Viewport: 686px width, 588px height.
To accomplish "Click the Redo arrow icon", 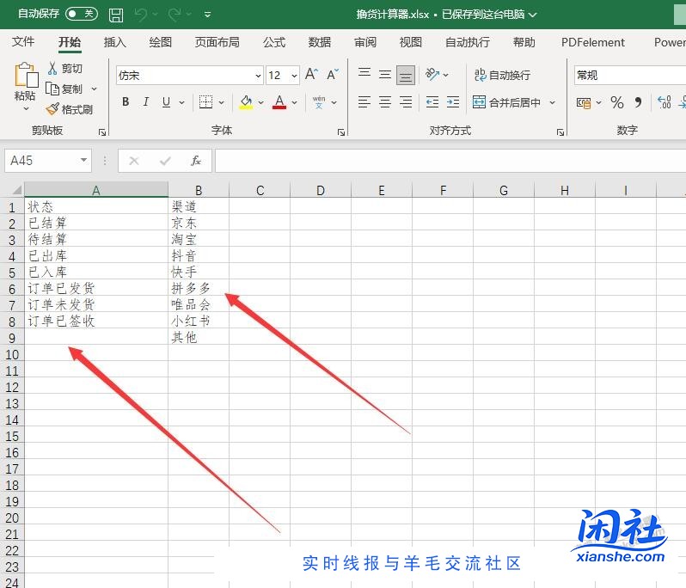I will 175,15.
